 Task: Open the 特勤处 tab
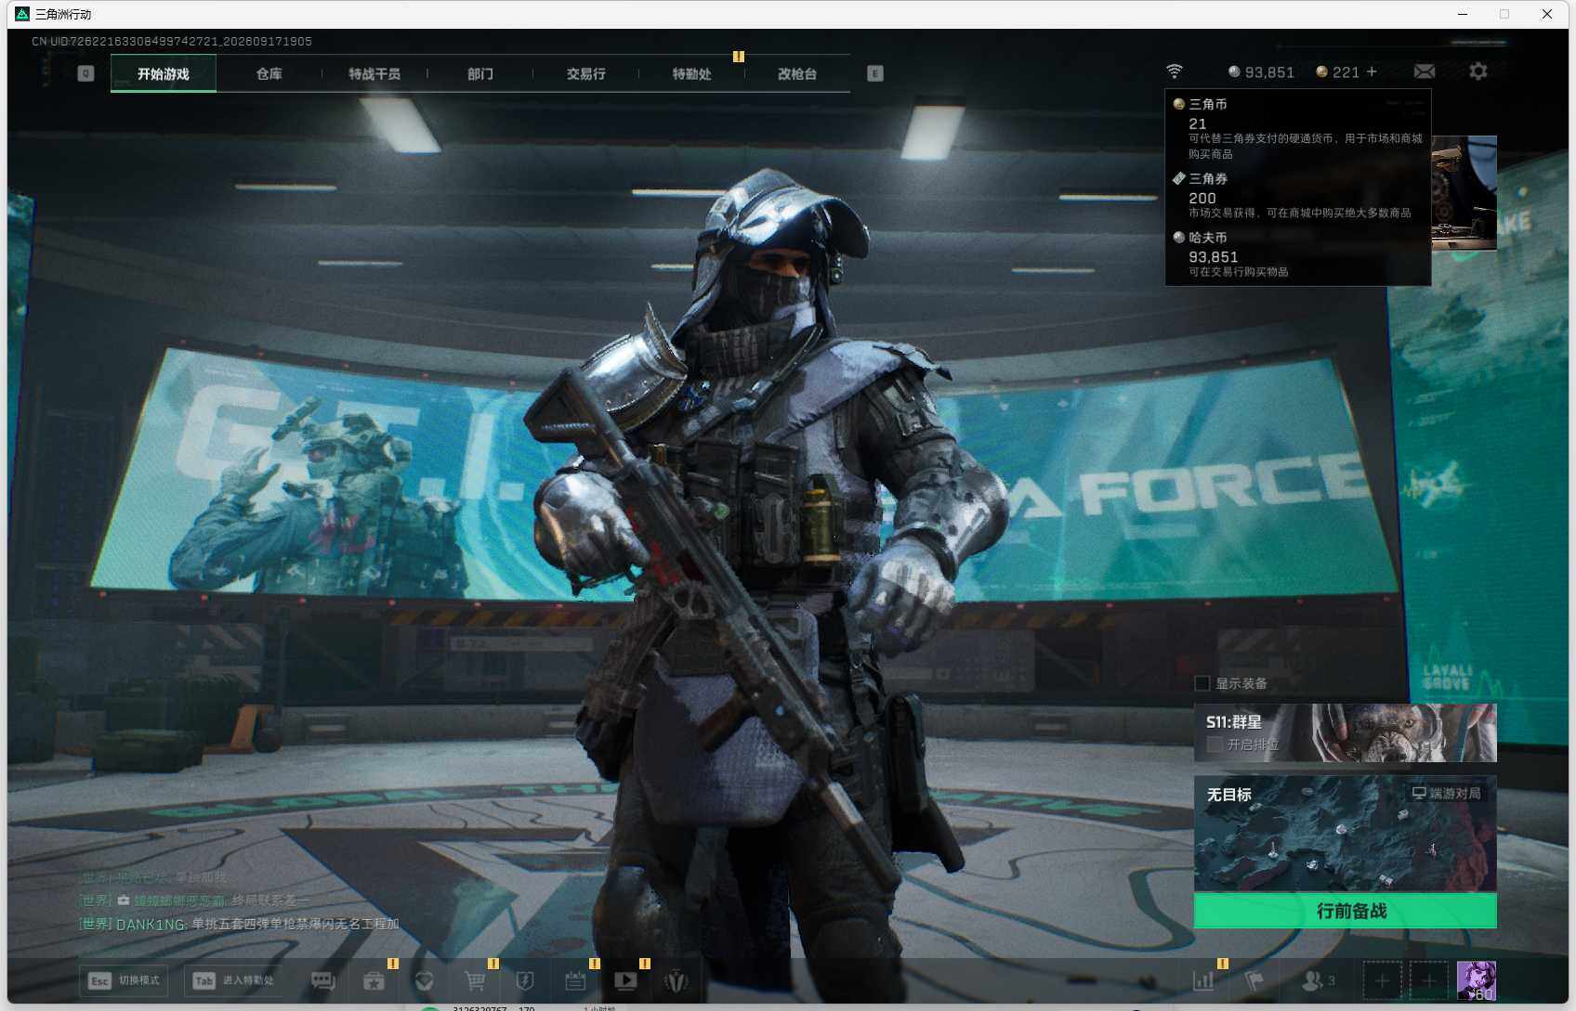(x=692, y=73)
